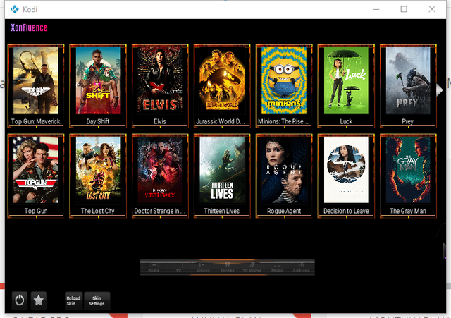The width and height of the screenshot is (451, 318).
Task: Open the Add-ons menu item
Action: (301, 267)
